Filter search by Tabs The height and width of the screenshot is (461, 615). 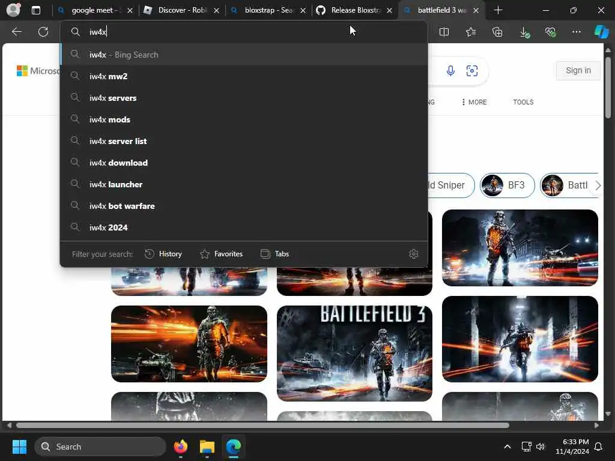coord(274,254)
